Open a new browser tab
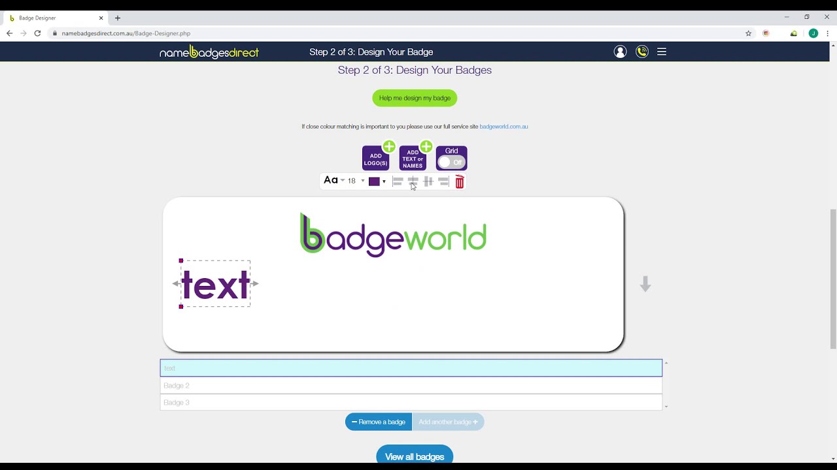This screenshot has width=837, height=470. click(118, 18)
